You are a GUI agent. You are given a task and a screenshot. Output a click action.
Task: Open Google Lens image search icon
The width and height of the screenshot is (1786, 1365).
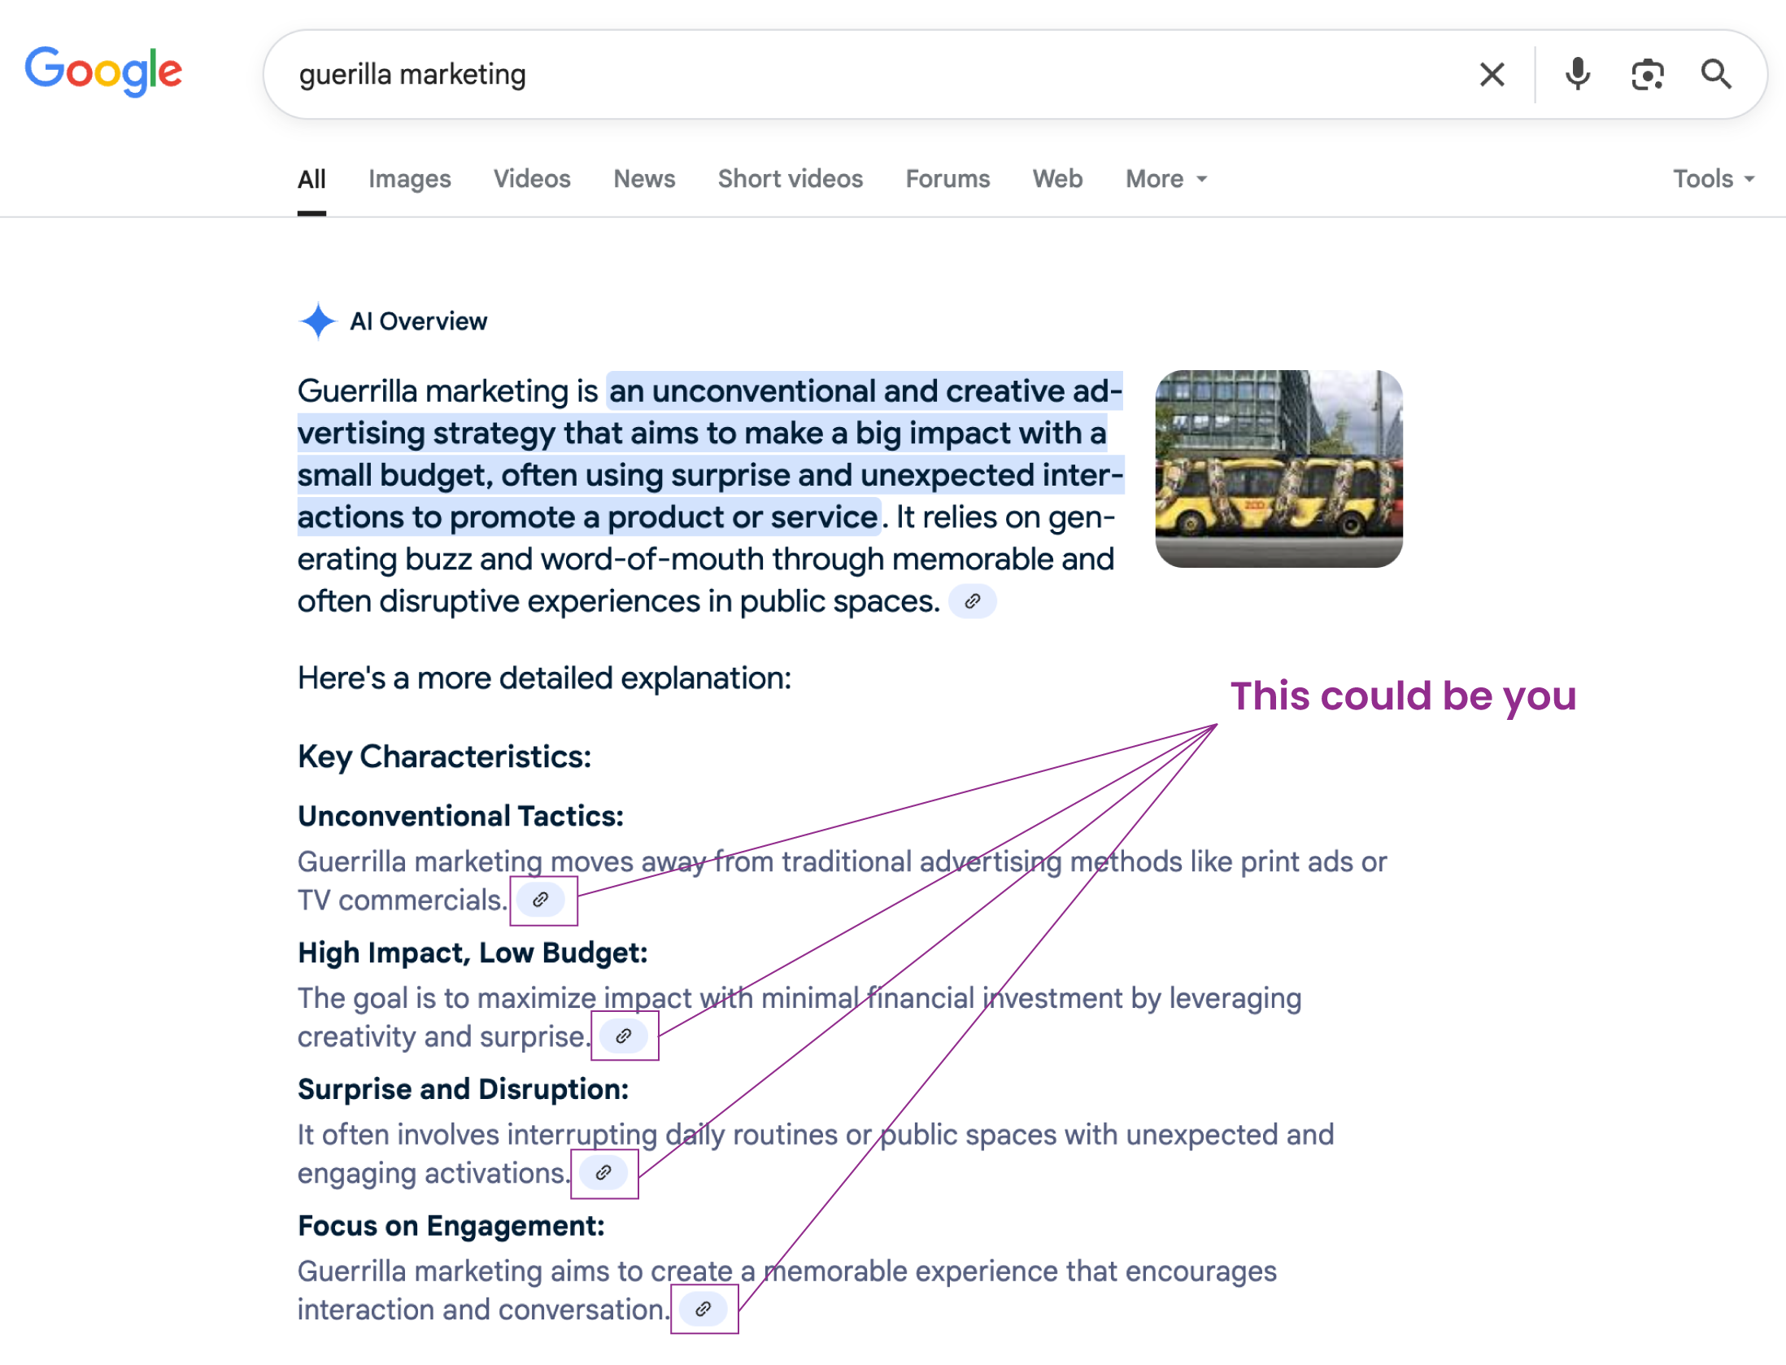point(1648,75)
